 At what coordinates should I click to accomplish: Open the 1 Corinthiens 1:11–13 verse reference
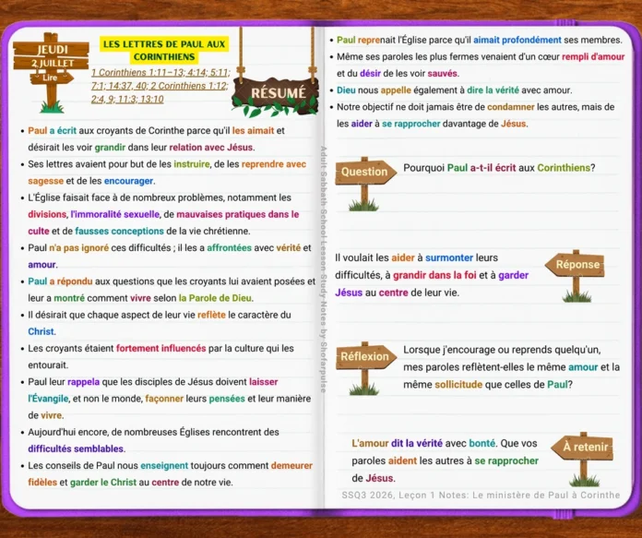[x=138, y=73]
